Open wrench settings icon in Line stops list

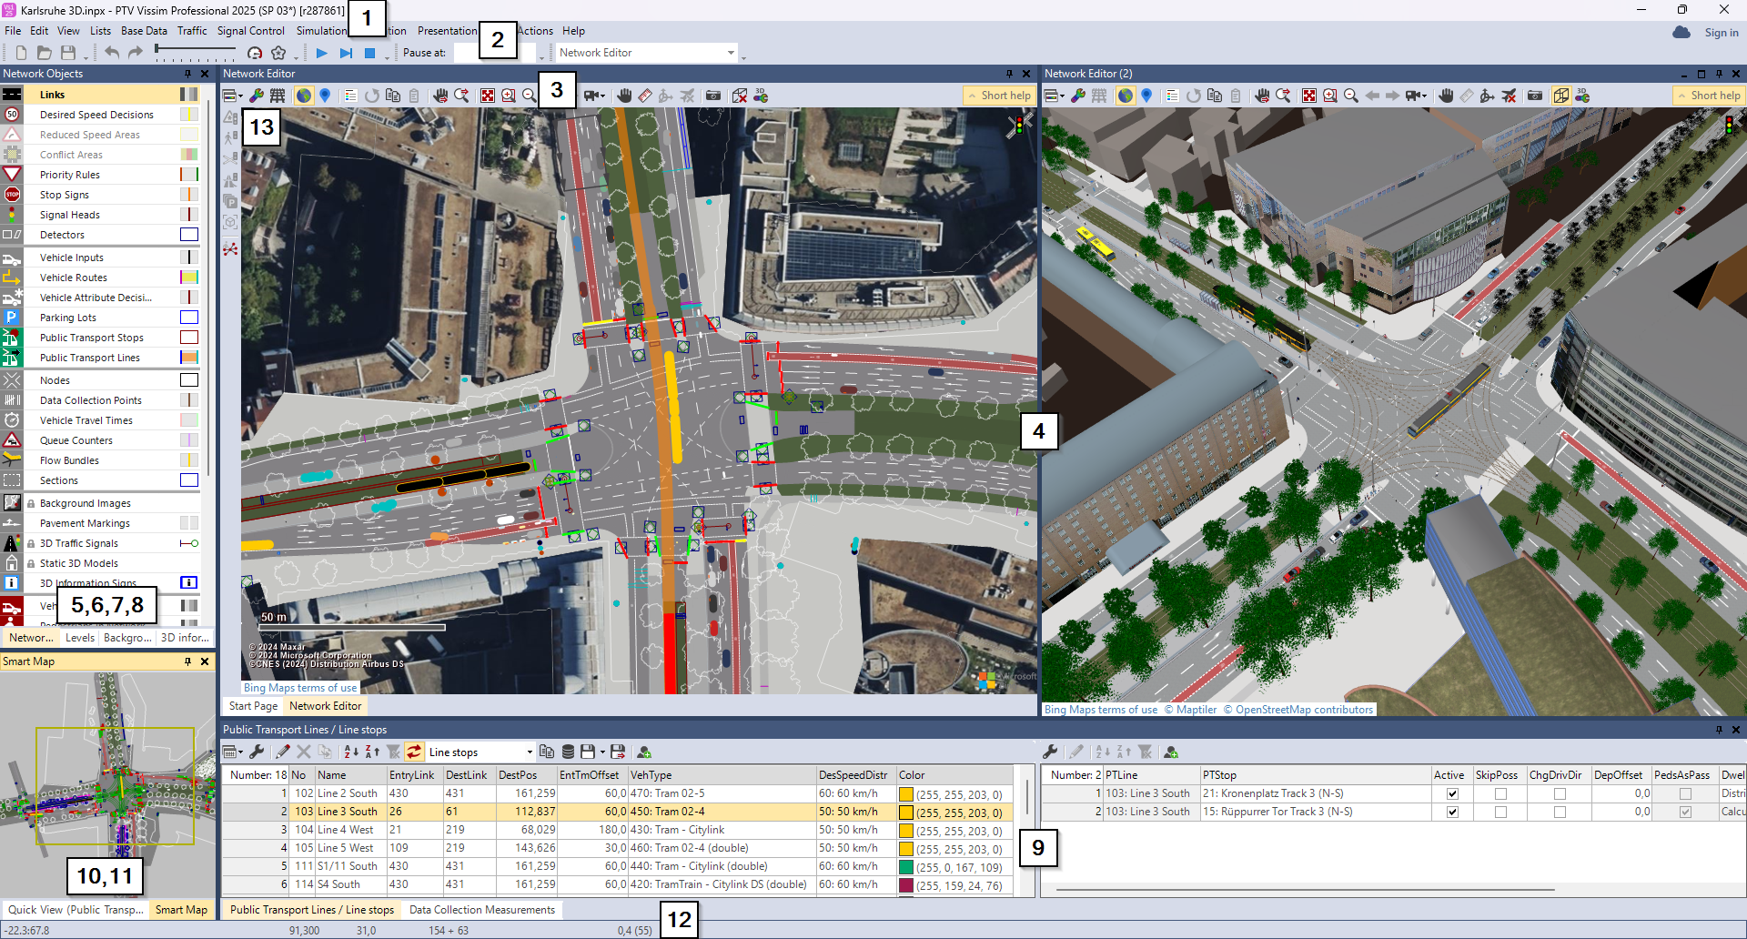(x=1050, y=752)
